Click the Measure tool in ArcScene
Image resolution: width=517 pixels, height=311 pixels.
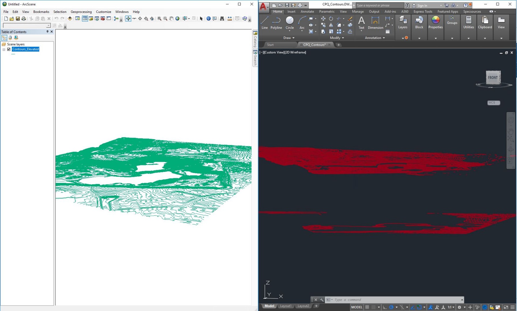click(x=230, y=18)
